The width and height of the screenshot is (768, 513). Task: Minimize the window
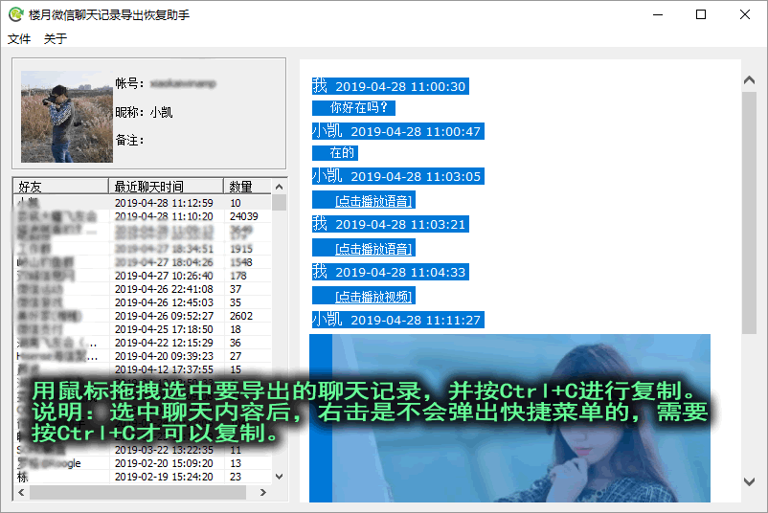tap(658, 14)
